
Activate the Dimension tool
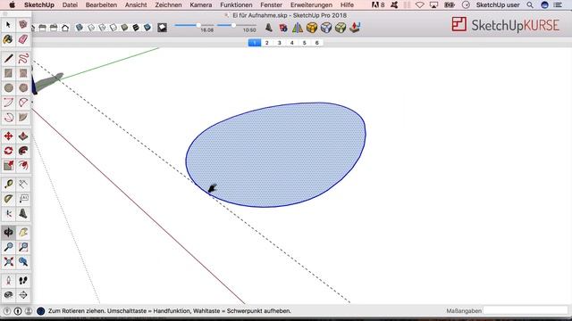[x=23, y=185]
